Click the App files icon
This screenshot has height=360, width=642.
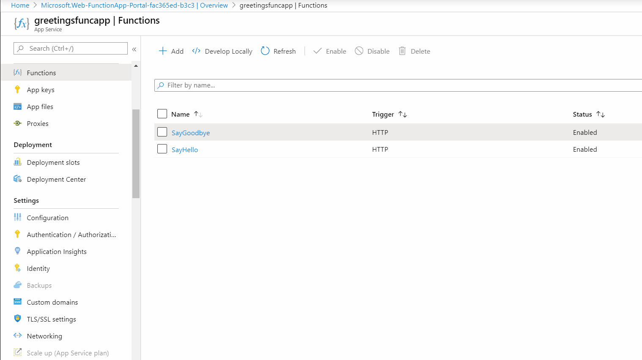pos(17,106)
